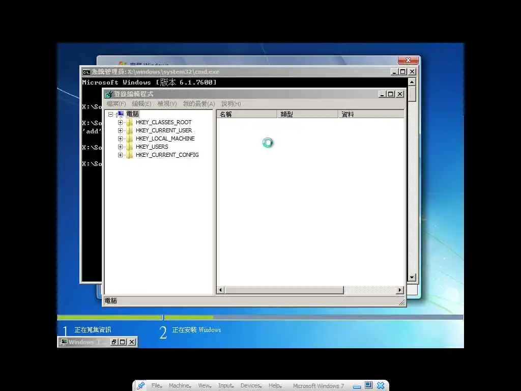Click the 資料 column header

pyautogui.click(x=371, y=115)
